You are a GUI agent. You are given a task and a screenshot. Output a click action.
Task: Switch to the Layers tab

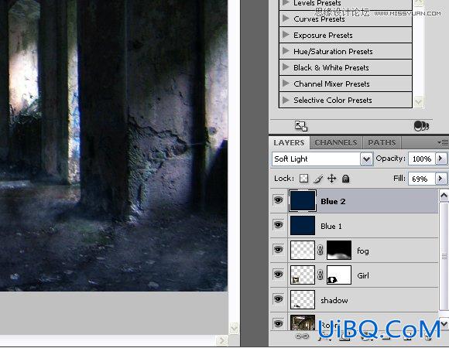click(289, 143)
